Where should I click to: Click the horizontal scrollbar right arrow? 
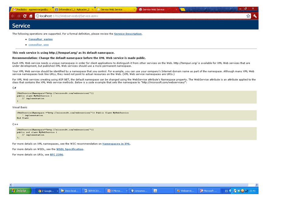(257, 185)
